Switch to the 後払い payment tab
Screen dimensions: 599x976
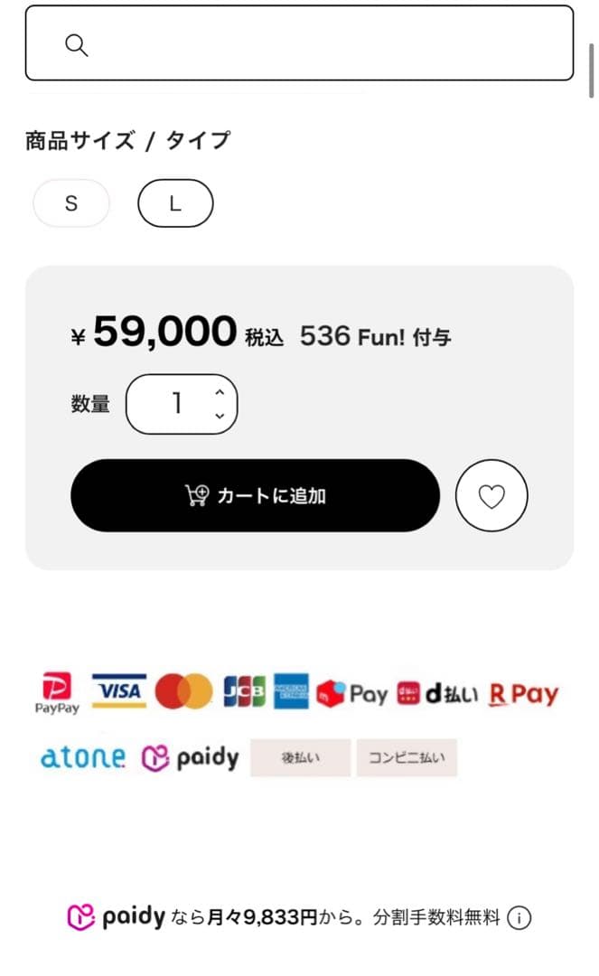click(x=301, y=757)
